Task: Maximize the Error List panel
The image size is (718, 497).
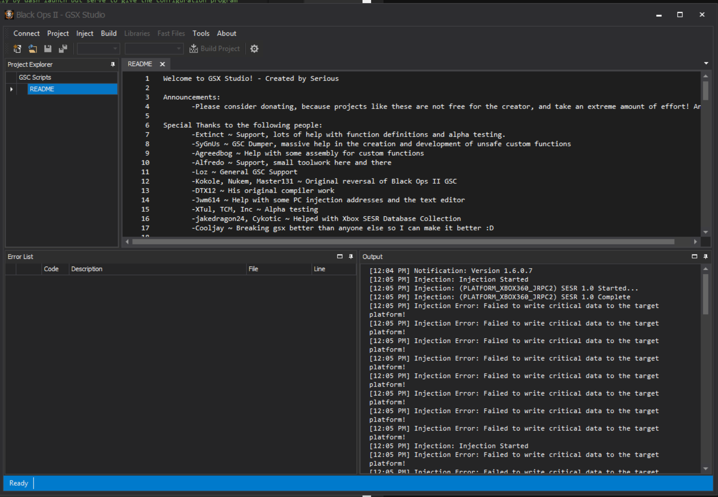Action: (x=340, y=256)
